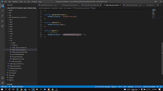Open index_day_comman.css in the explorer

click(17, 64)
